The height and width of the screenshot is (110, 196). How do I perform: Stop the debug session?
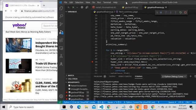[185, 13]
